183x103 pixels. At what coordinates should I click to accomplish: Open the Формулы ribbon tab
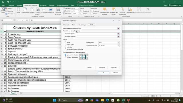pos(43,5)
